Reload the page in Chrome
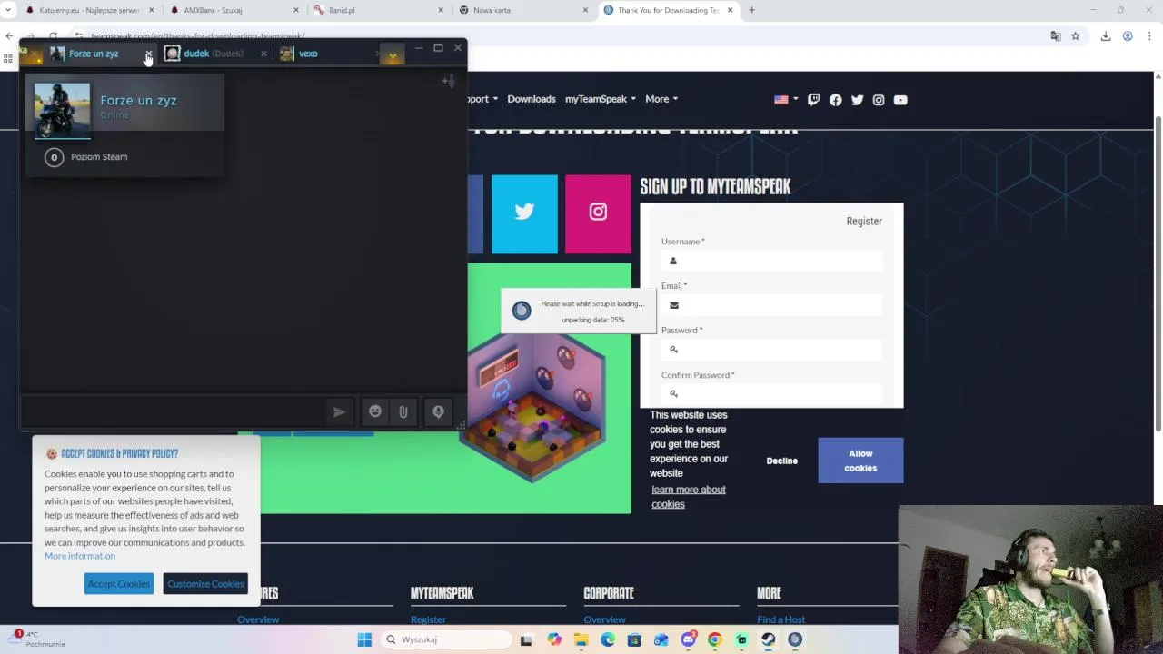This screenshot has width=1163, height=654. tap(53, 36)
